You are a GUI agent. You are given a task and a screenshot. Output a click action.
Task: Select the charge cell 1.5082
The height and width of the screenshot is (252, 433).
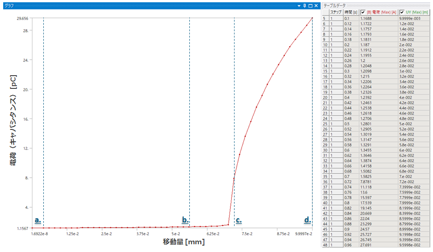click(x=379, y=171)
